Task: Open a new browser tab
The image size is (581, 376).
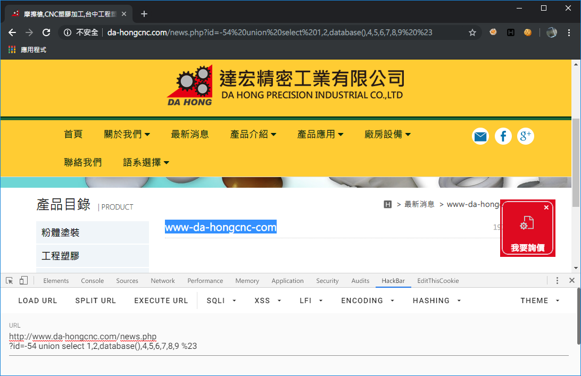Action: [x=144, y=14]
